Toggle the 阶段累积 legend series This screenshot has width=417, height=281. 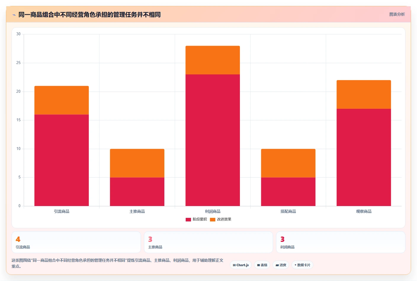(196, 219)
